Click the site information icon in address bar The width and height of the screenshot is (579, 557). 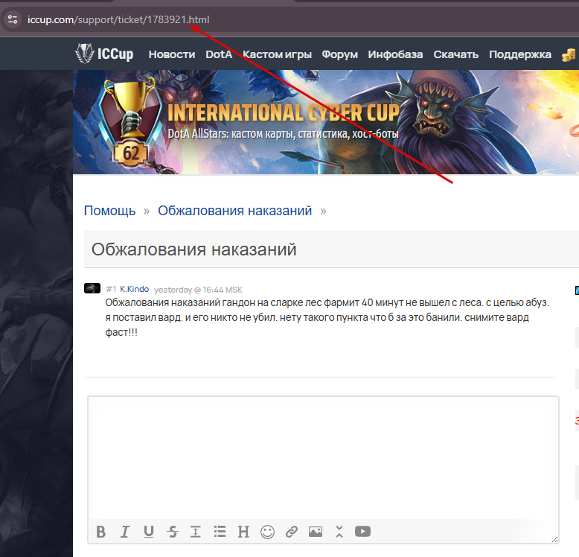(x=13, y=19)
